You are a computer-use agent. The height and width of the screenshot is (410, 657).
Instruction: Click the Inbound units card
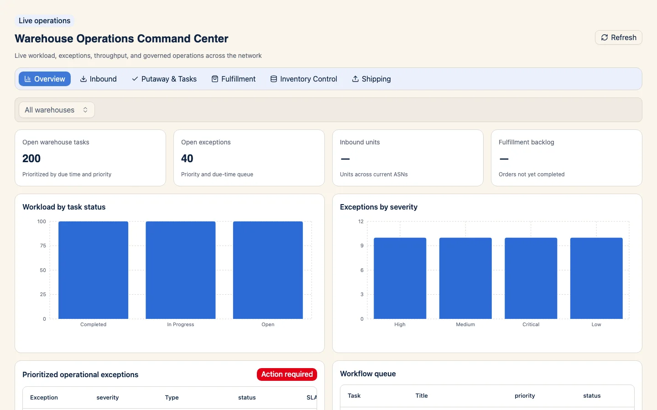point(408,158)
